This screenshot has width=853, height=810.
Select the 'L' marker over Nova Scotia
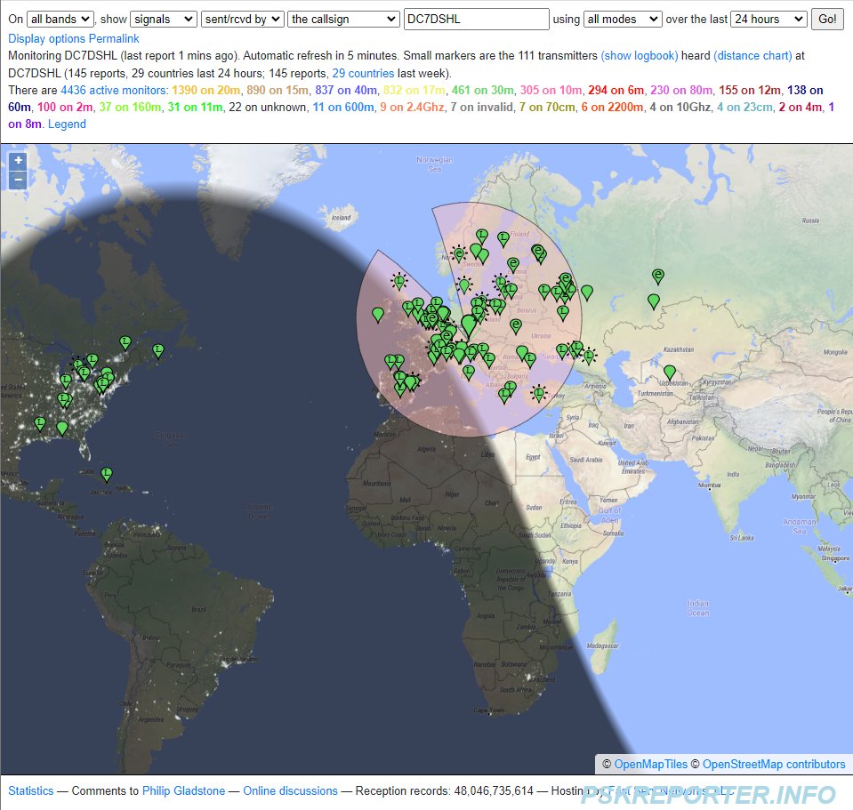(158, 350)
